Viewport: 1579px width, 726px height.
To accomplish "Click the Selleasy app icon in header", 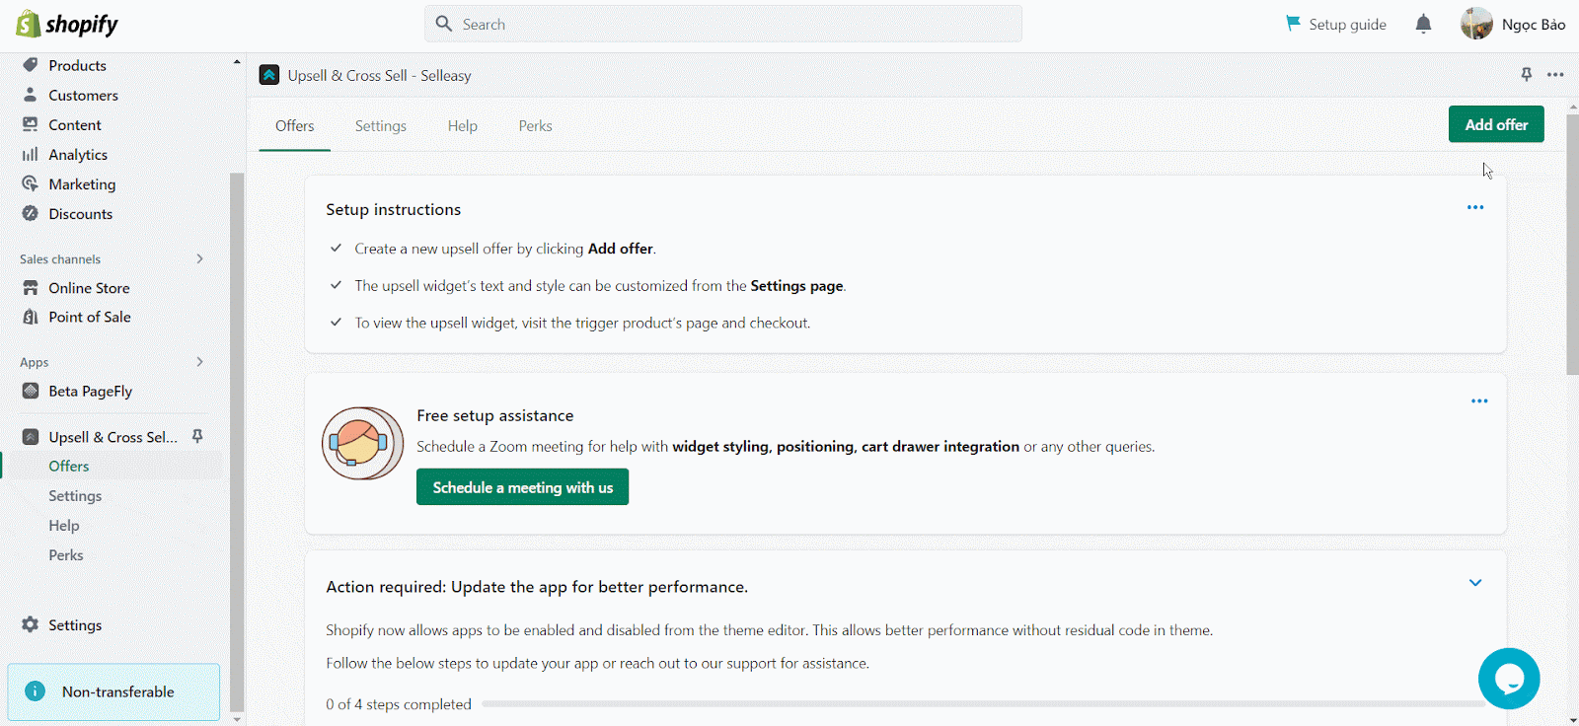I will tap(269, 75).
